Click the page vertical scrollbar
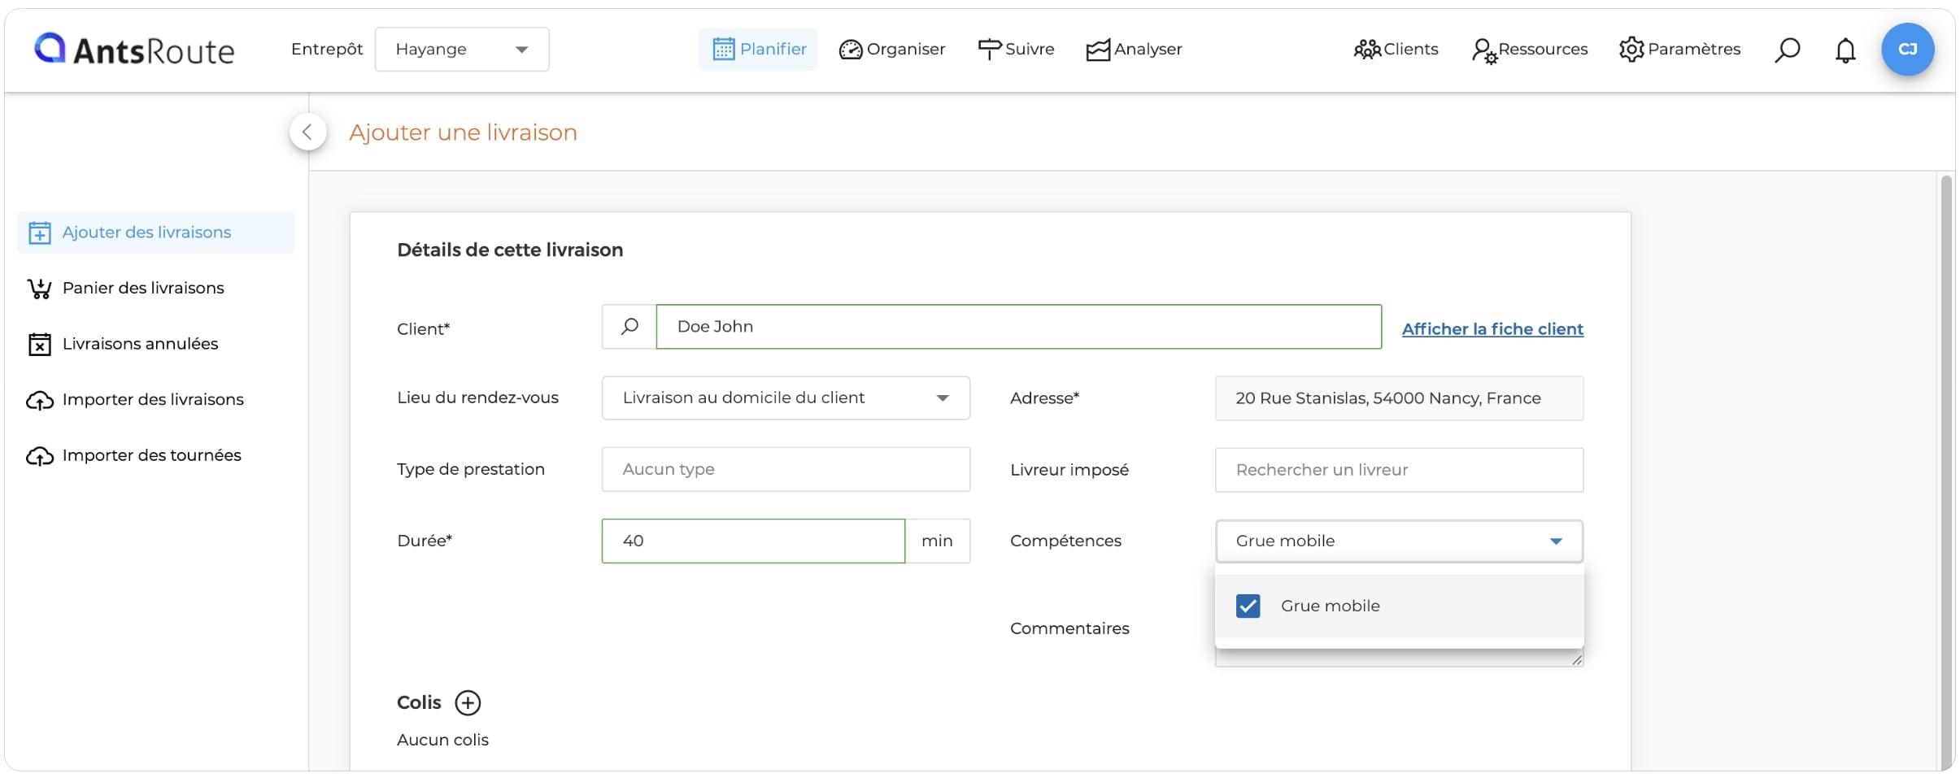Screen dimensions: 1960x778 pos(1946,472)
